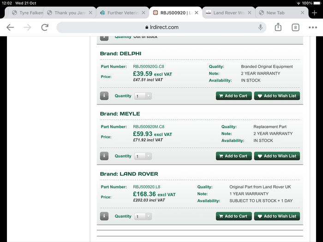The image size is (323, 242).
Task: Click the £71.92 incl VAT text
Action: (x=148, y=140)
